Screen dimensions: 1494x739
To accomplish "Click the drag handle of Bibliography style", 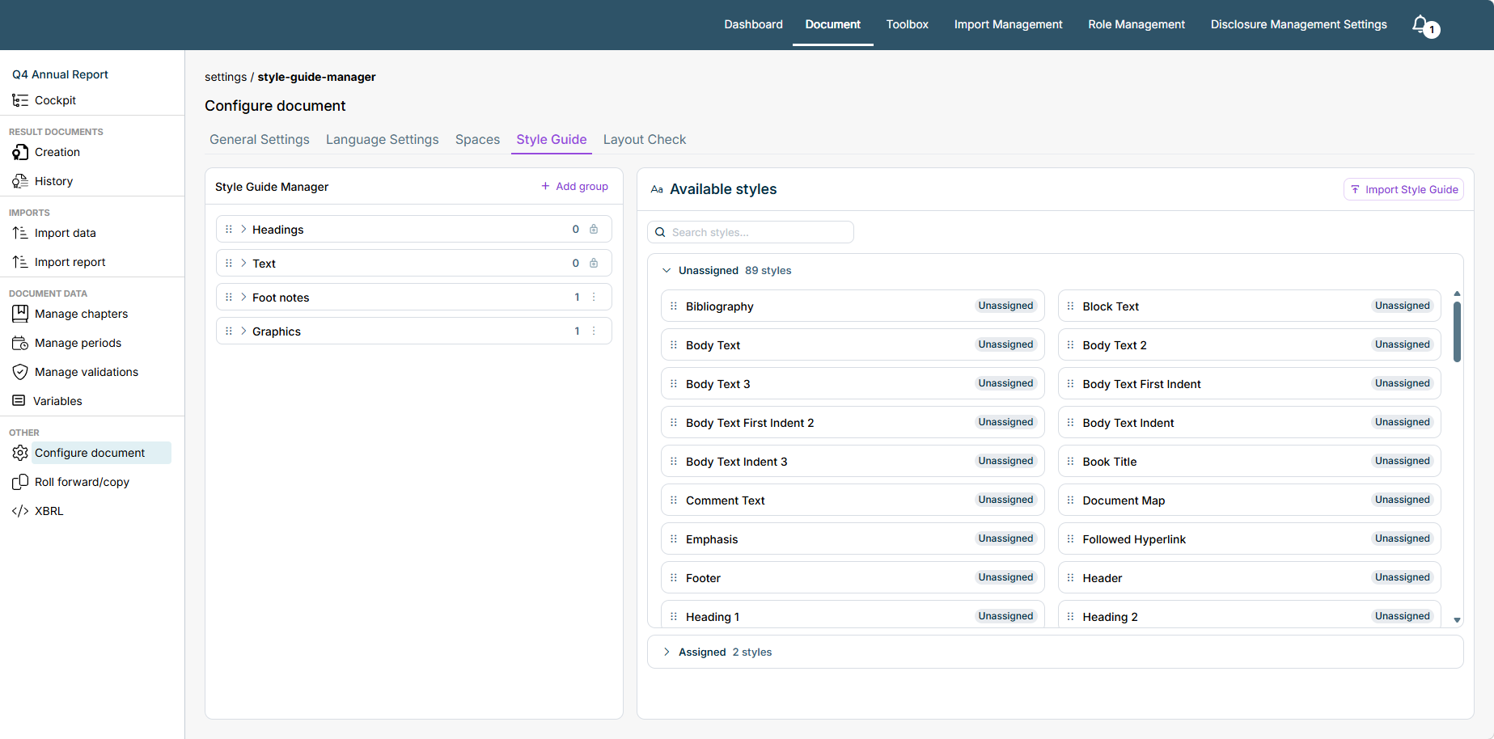I will (x=674, y=306).
